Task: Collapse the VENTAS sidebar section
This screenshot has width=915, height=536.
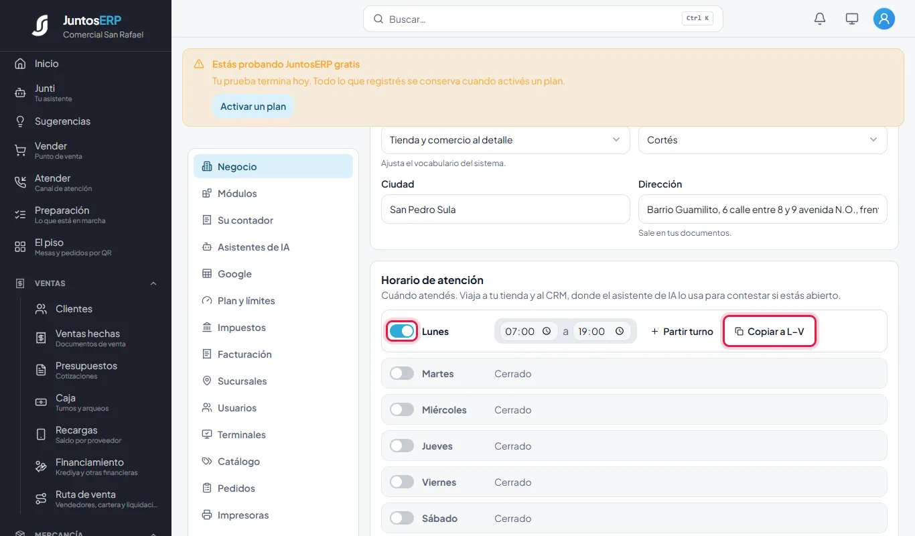Action: pos(153,283)
